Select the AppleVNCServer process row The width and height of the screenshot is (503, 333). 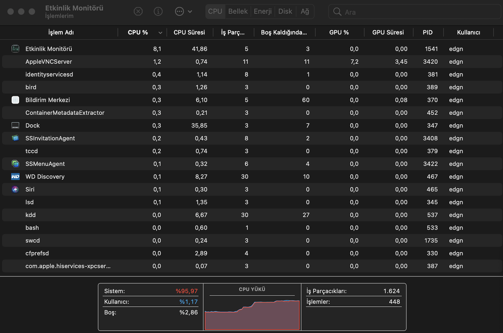point(251,61)
